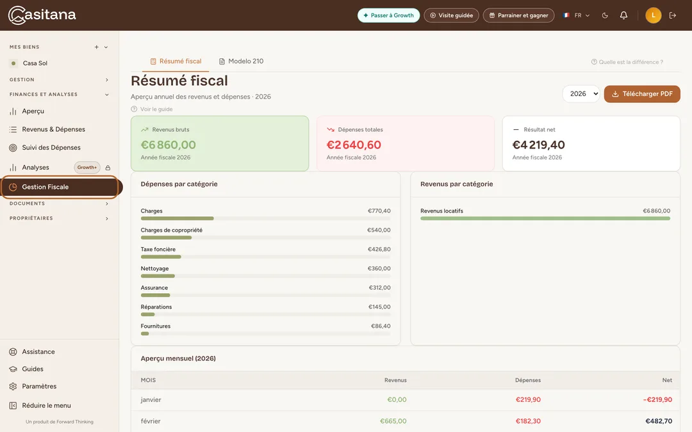Image resolution: width=692 pixels, height=432 pixels.
Task: Click janvier net value -€219,90
Action: [657, 400]
